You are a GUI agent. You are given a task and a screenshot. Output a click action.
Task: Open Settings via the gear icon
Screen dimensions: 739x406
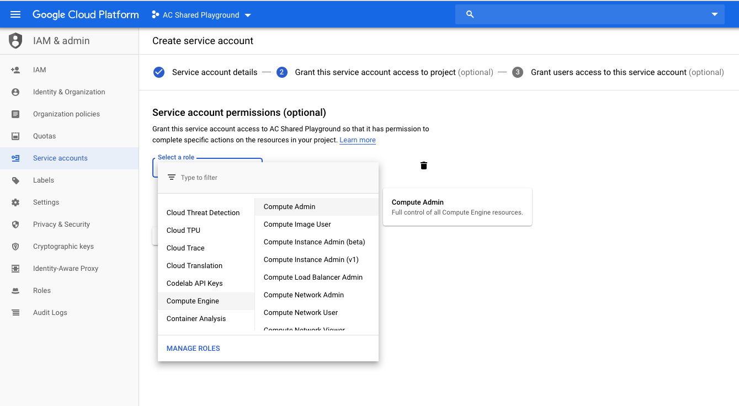tap(15, 202)
